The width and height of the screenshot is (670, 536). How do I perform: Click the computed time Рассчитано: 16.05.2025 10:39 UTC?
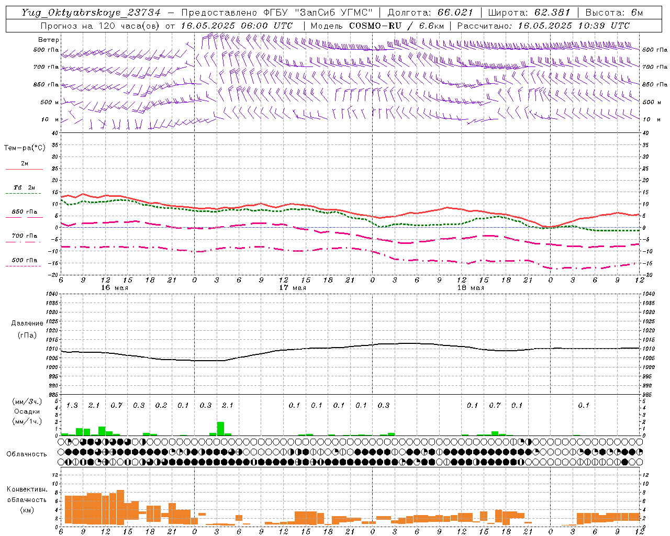click(543, 26)
